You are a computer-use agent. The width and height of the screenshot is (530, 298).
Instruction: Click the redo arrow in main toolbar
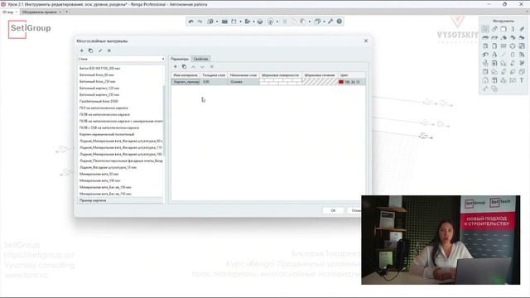[200, 22]
